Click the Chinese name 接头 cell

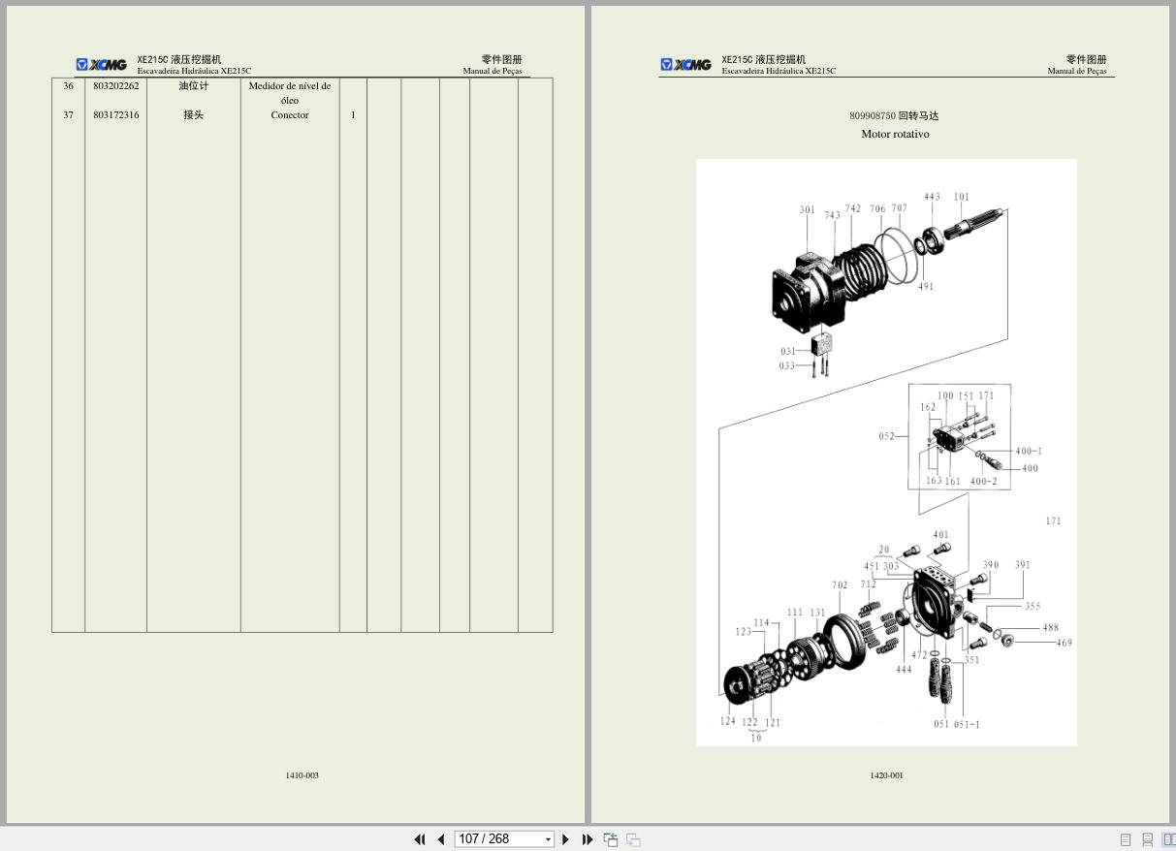194,115
